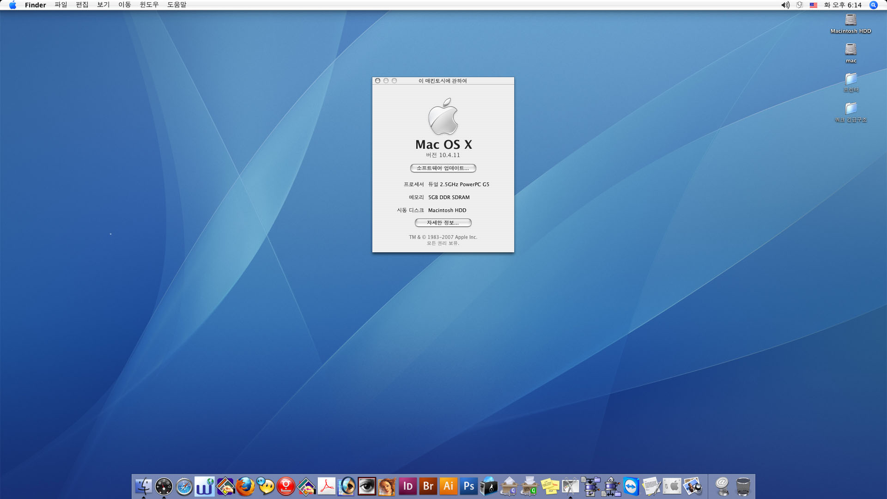The width and height of the screenshot is (887, 499).
Task: Click the 소프트웨어 업데이트... button
Action: 443,168
